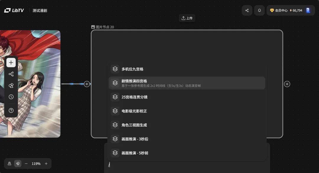Open the history clock sidebar icon

click(x=11, y=97)
